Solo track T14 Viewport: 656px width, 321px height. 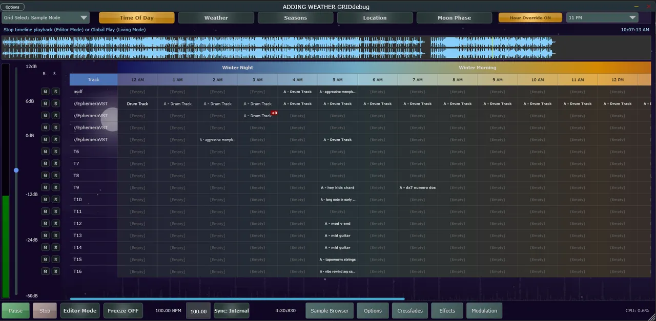pyautogui.click(x=55, y=247)
